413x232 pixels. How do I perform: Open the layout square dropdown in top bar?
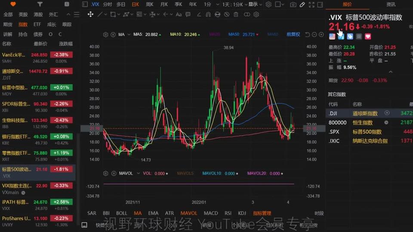[x=280, y=4]
